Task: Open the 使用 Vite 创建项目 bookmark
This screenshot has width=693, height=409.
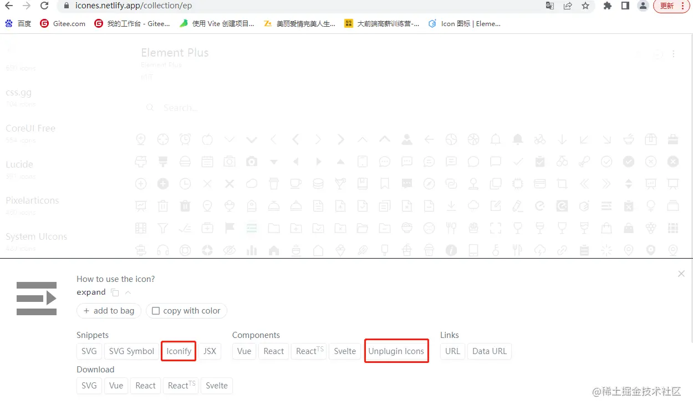Action: 217,23
